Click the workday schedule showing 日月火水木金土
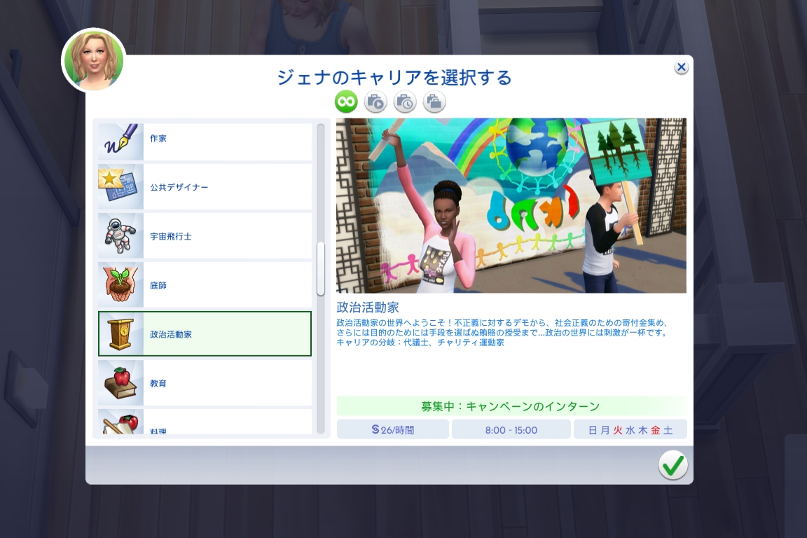The height and width of the screenshot is (538, 807). [629, 429]
